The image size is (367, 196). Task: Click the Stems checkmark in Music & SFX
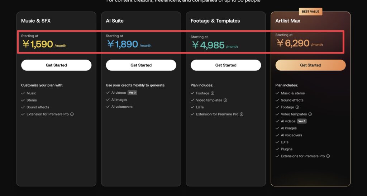coord(23,100)
